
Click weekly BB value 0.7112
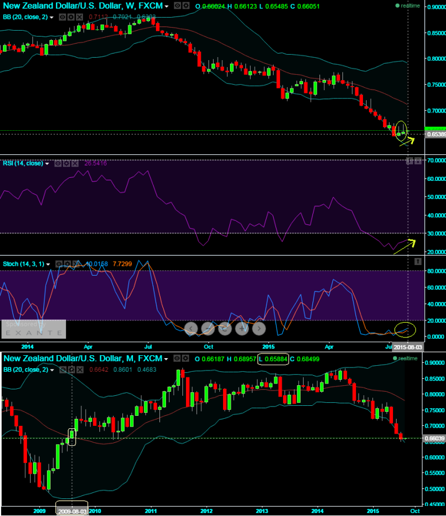(98, 17)
